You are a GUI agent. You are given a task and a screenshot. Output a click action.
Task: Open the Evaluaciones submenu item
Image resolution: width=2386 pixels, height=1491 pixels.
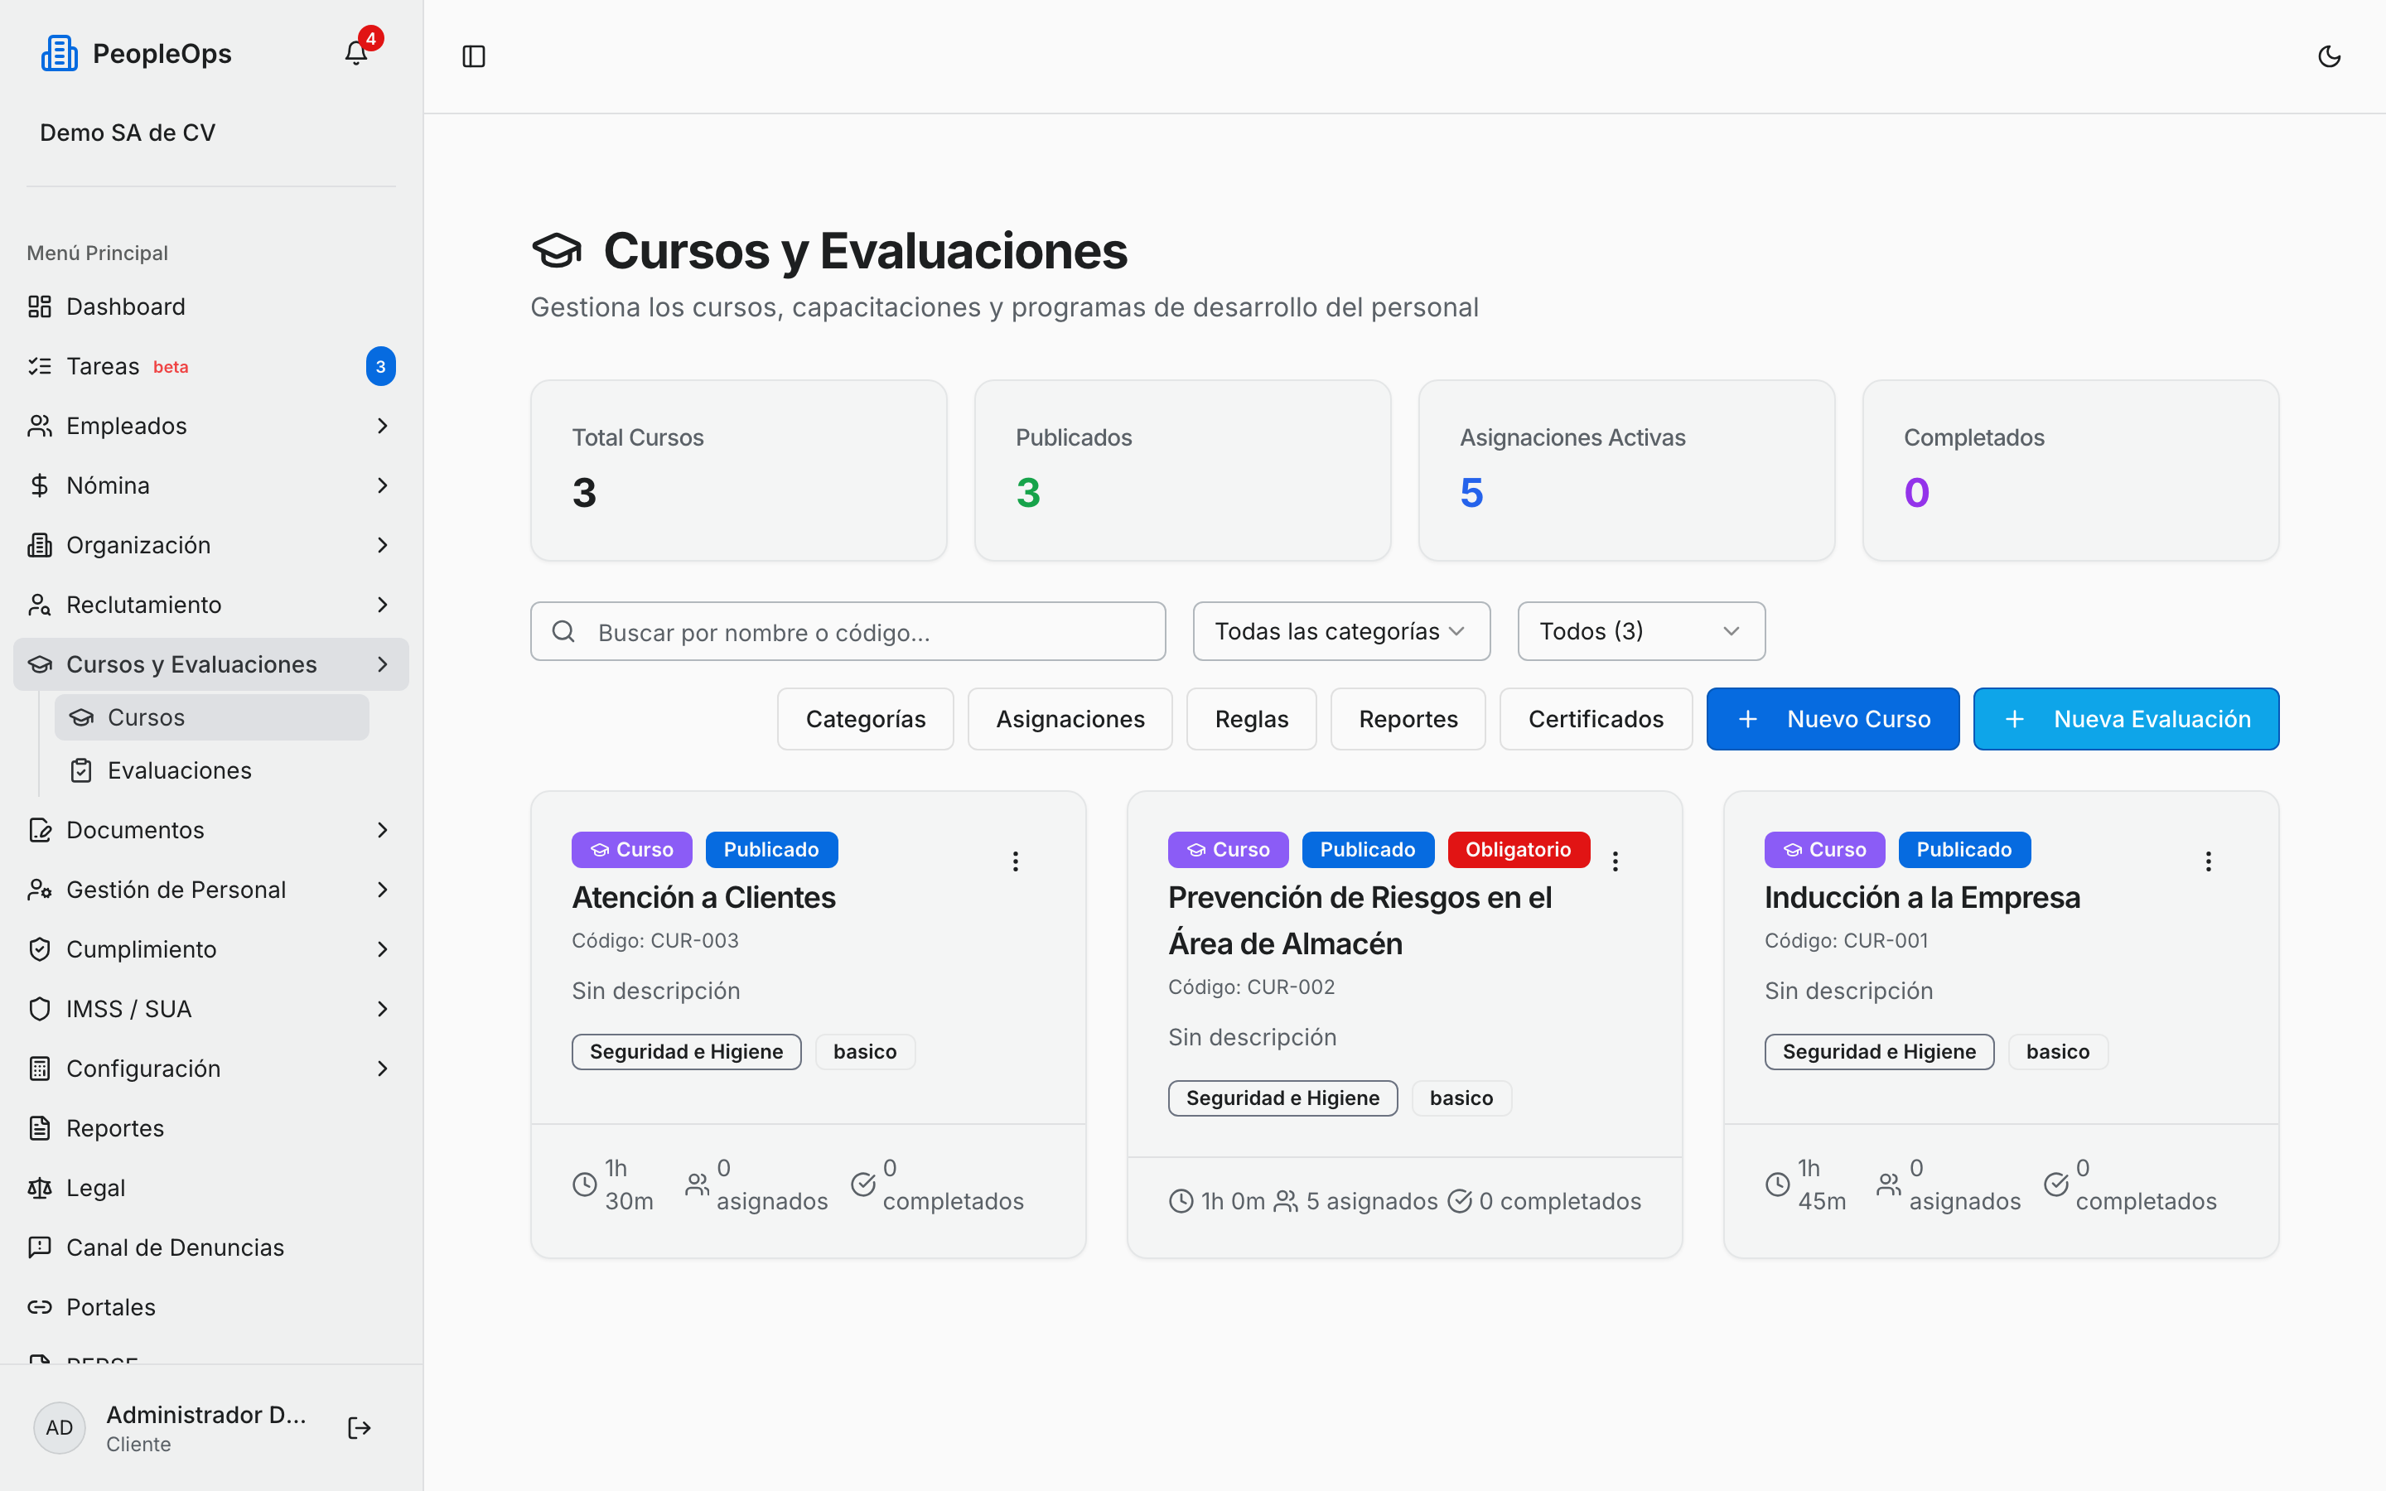pyautogui.click(x=212, y=770)
